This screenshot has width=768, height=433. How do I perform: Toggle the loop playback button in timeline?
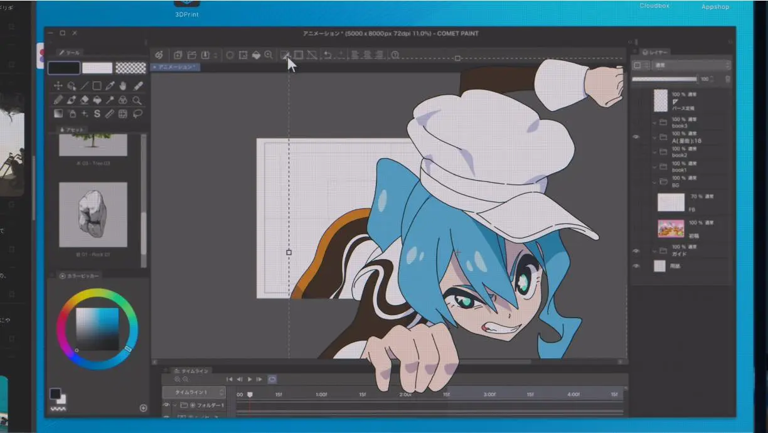[x=272, y=379]
